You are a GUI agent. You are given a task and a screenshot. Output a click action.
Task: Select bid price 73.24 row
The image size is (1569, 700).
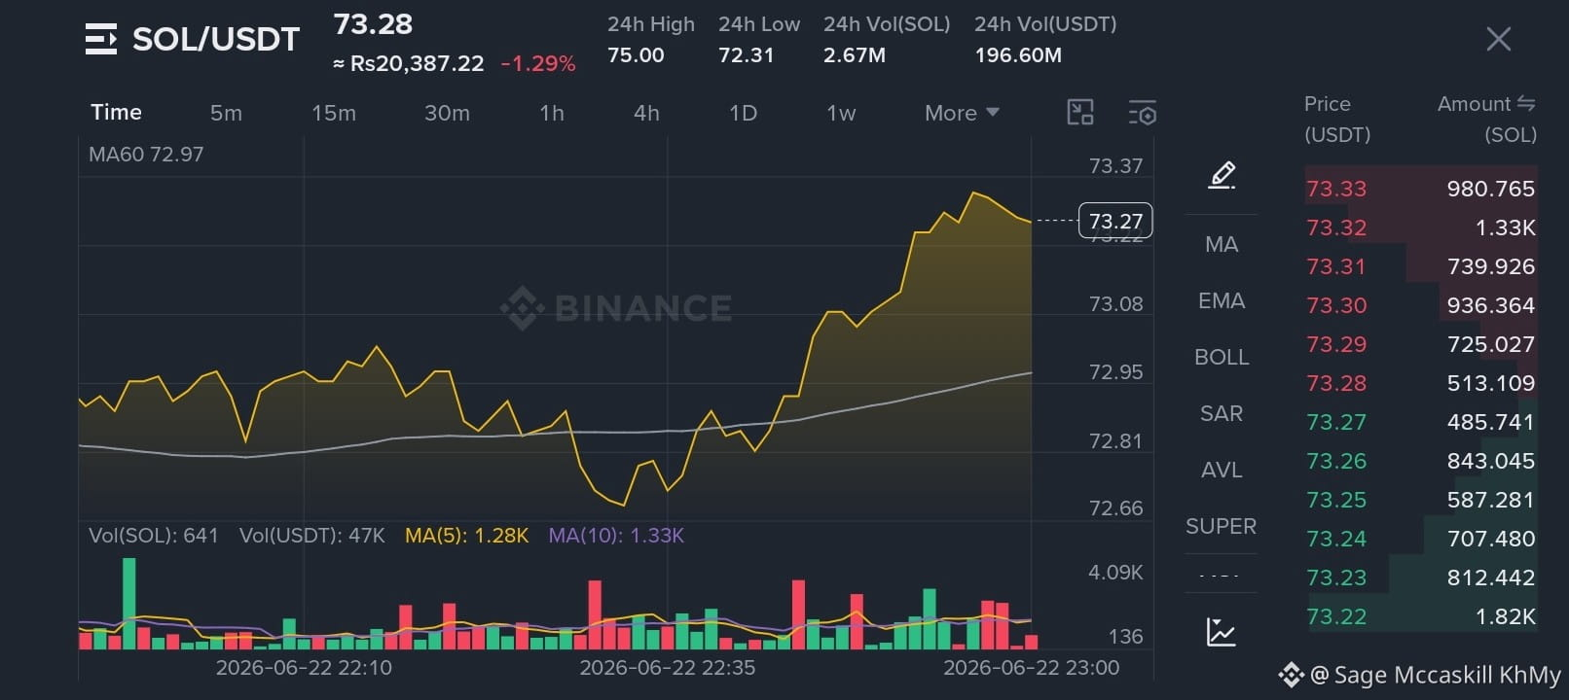(1421, 539)
